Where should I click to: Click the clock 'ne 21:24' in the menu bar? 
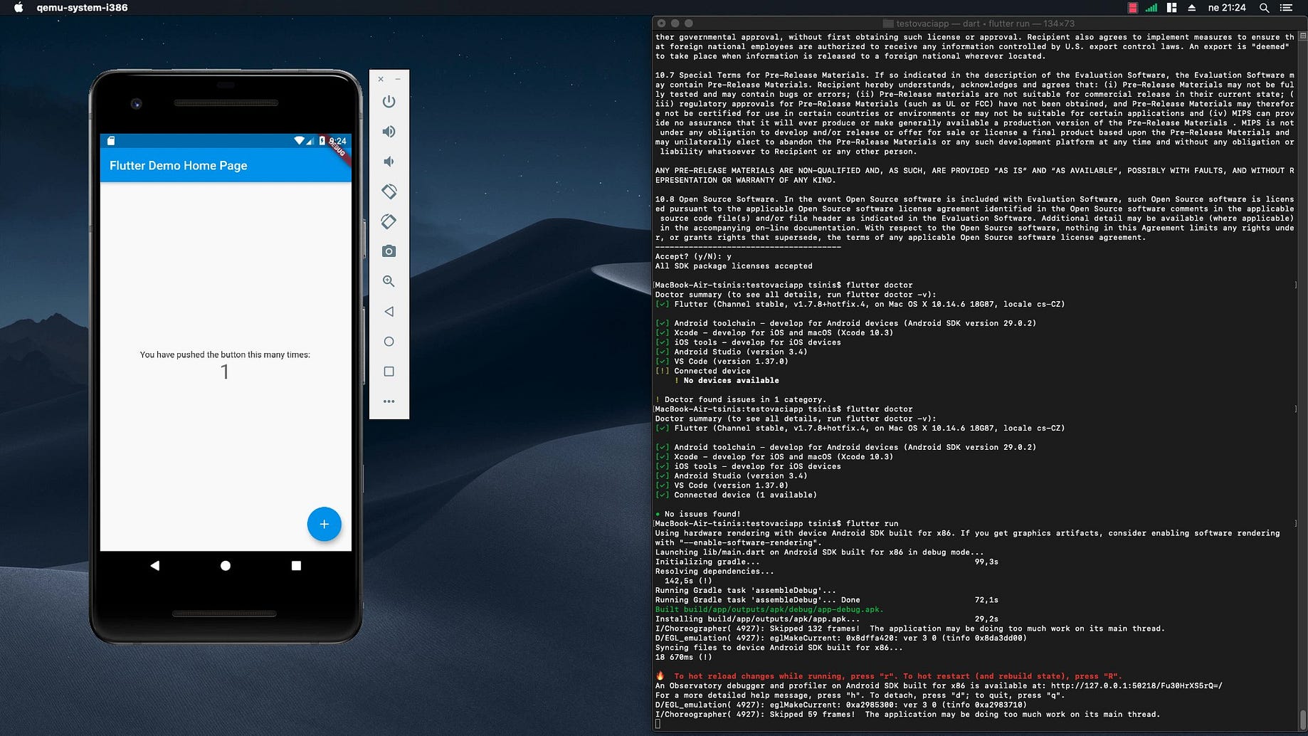click(x=1227, y=8)
